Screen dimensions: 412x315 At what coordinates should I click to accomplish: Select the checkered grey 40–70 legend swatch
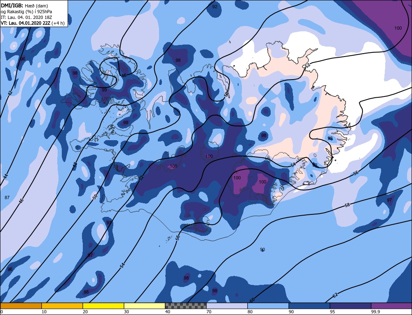(x=186, y=306)
